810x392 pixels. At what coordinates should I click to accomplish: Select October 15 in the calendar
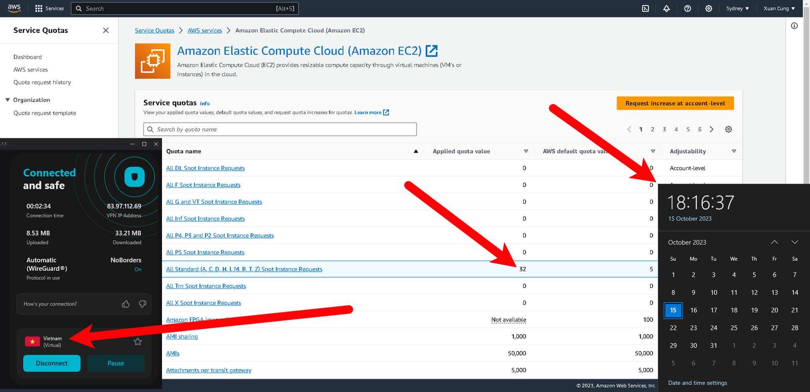click(673, 310)
